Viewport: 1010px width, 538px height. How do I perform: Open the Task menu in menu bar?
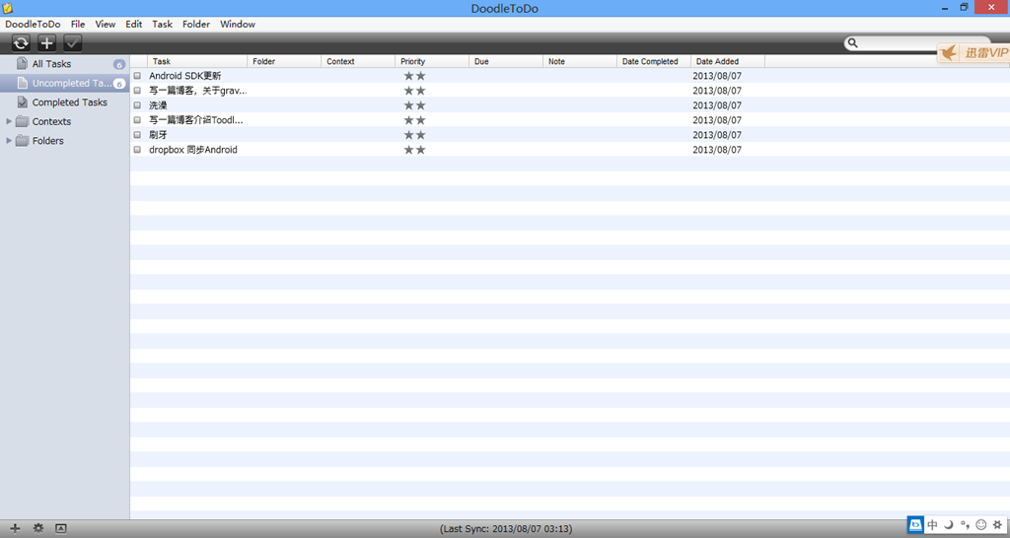tap(162, 24)
